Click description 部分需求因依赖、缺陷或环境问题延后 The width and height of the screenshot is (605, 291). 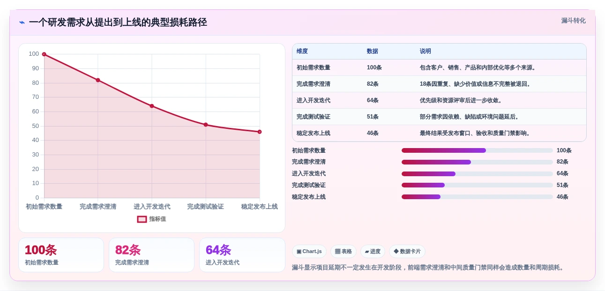pos(470,117)
